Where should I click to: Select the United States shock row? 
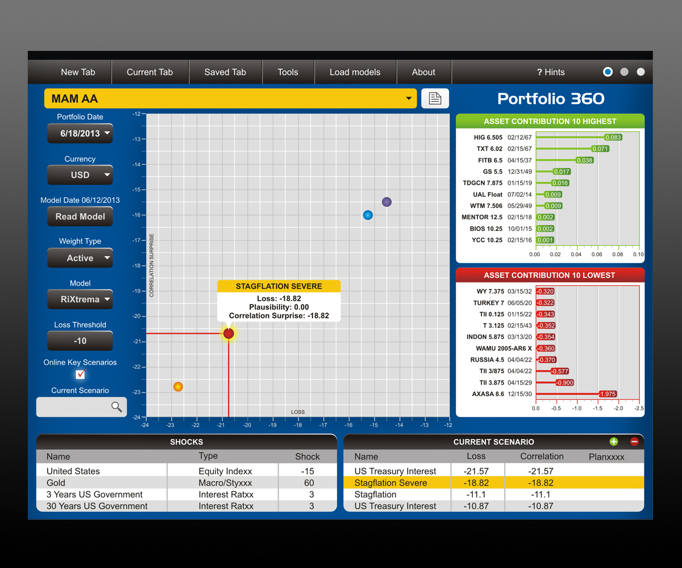186,471
